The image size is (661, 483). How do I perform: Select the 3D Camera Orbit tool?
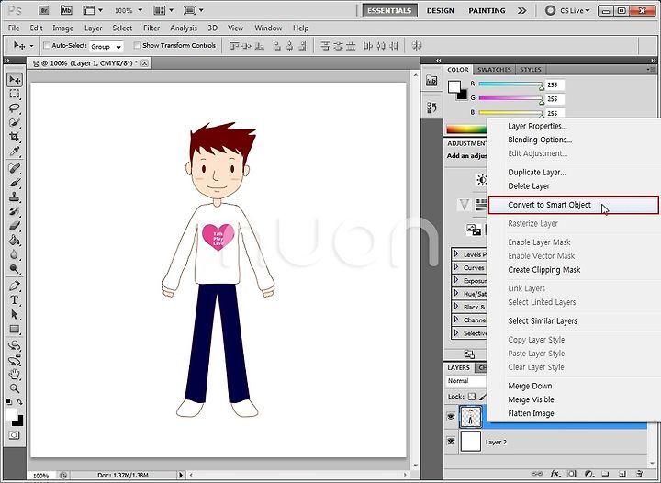coord(15,360)
